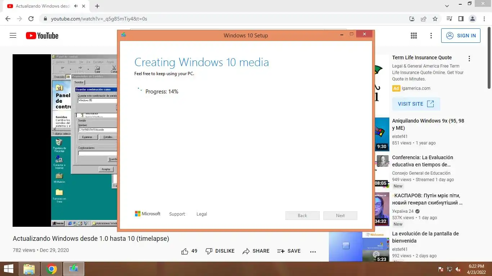Open ad options three-dot menu
492x276 pixels.
469,59
